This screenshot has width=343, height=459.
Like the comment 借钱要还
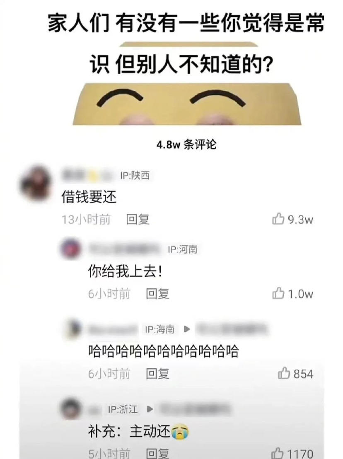click(x=278, y=219)
